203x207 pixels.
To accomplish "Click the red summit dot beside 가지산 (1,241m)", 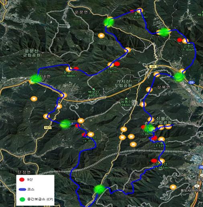I will tap(117, 64).
